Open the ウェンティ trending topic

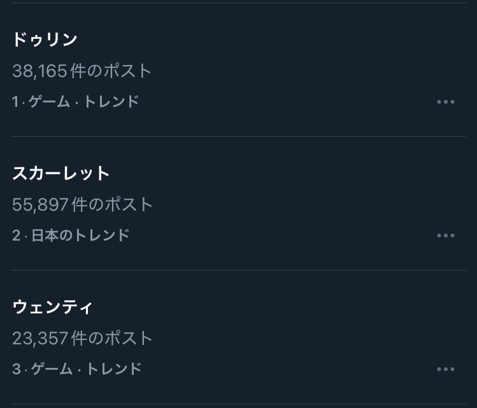click(53, 307)
